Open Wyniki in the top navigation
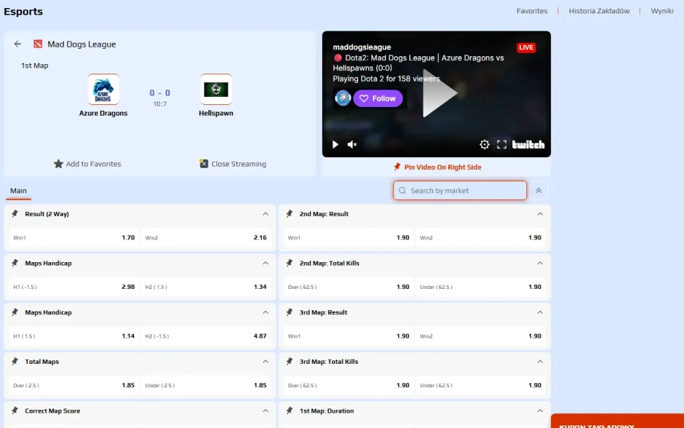Image resolution: width=684 pixels, height=428 pixels. pos(662,11)
